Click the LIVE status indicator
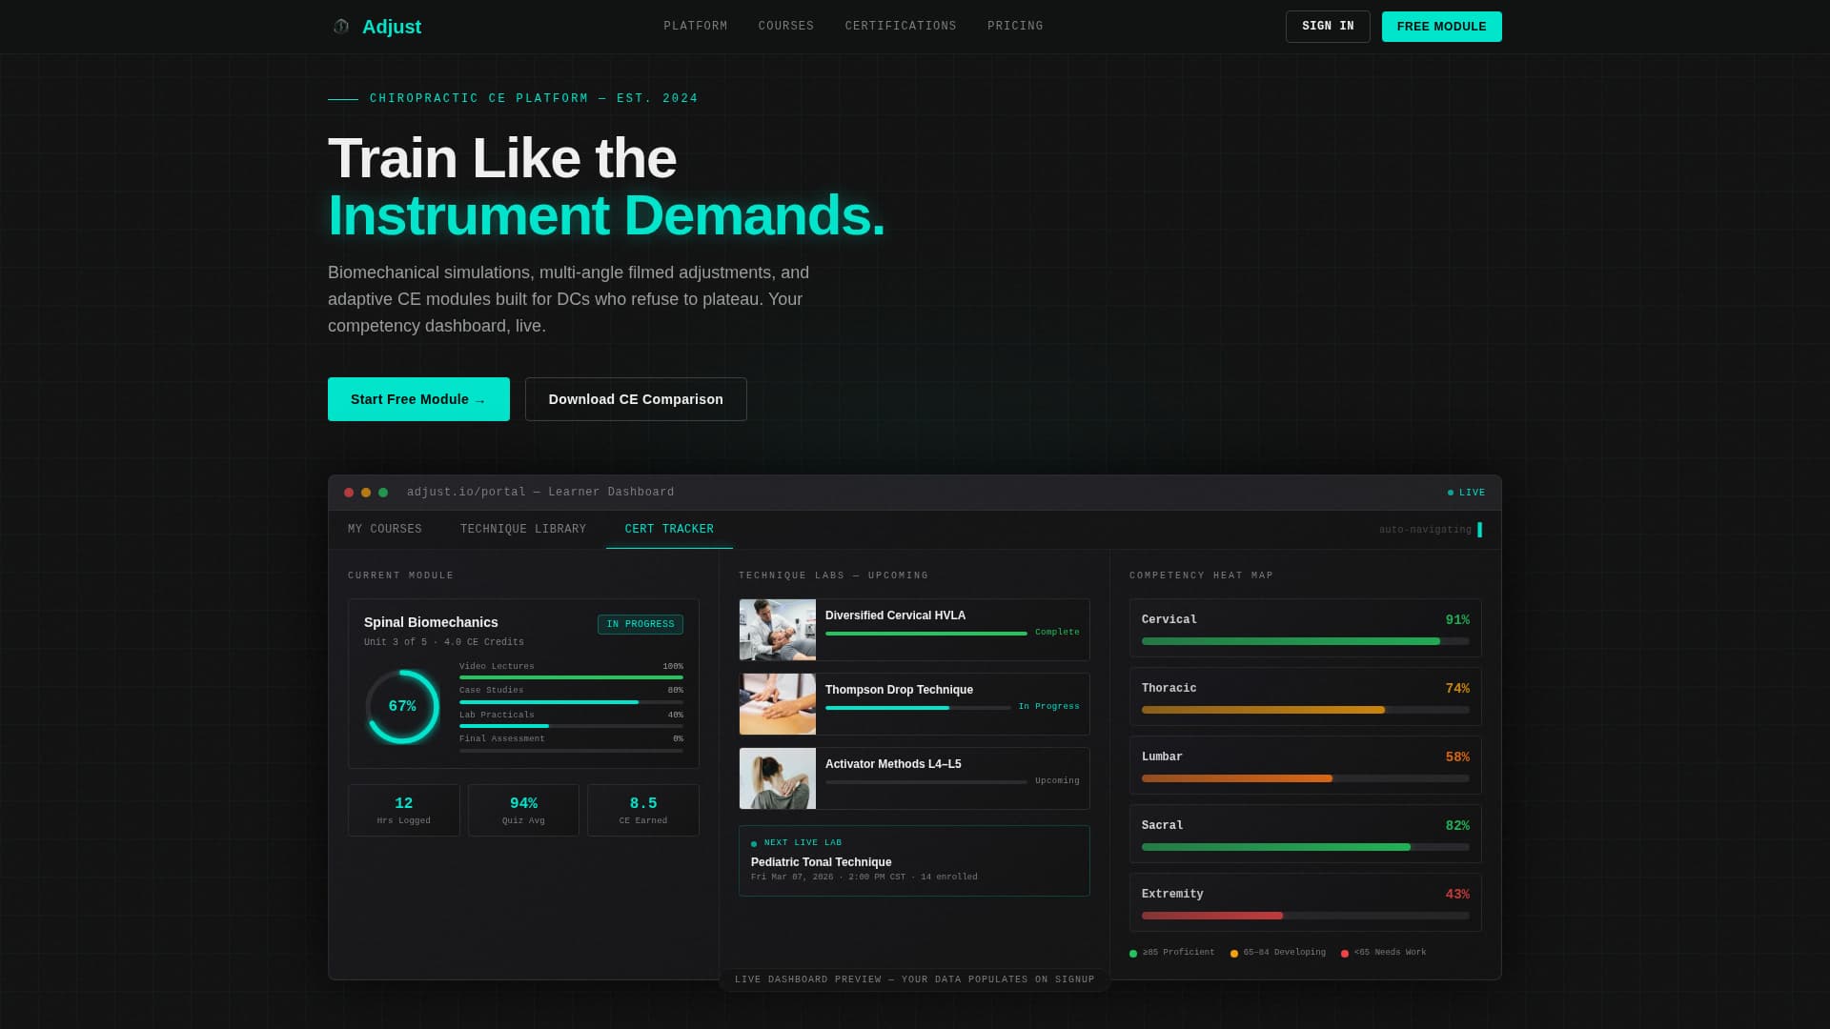Viewport: 1830px width, 1029px height. [x=1466, y=493]
